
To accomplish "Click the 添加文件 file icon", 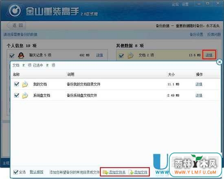I will pyautogui.click(x=131, y=172).
